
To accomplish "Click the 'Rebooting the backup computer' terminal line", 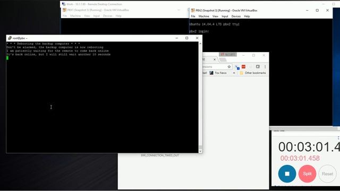I will pyautogui.click(x=43, y=44).
